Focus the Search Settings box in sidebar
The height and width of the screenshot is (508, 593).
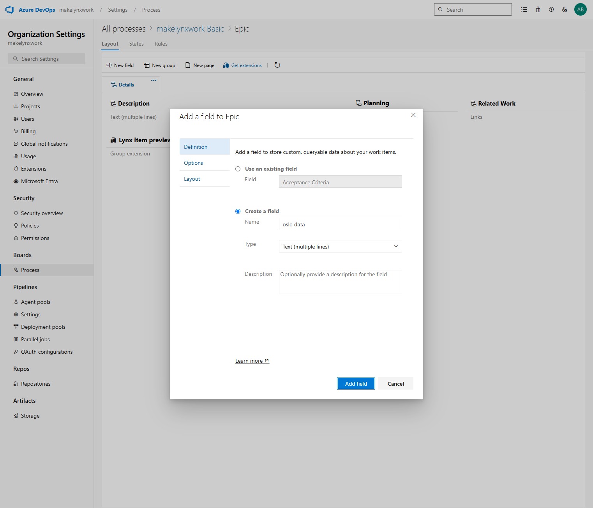click(x=47, y=59)
